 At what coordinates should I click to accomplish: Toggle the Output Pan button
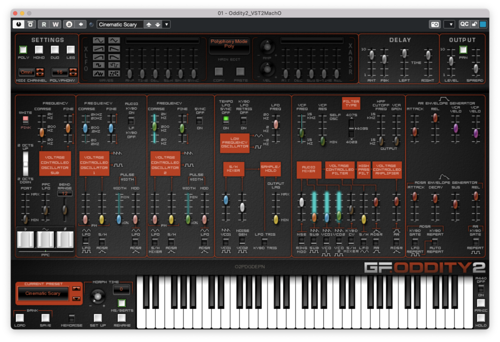463,49
